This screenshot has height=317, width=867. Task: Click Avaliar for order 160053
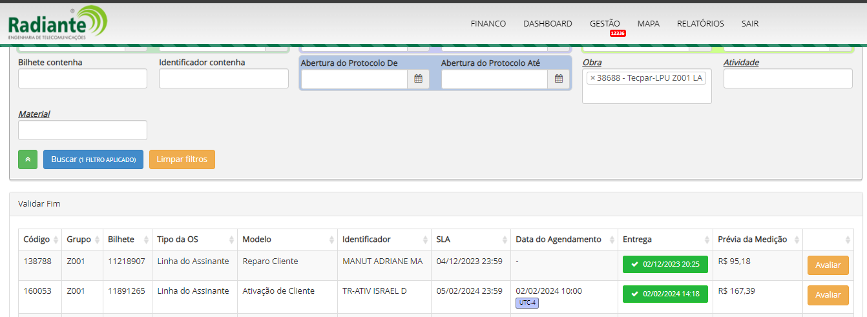coord(828,295)
